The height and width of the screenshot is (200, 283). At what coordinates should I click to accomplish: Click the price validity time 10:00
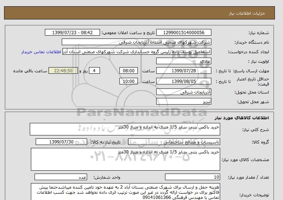pos(129,81)
